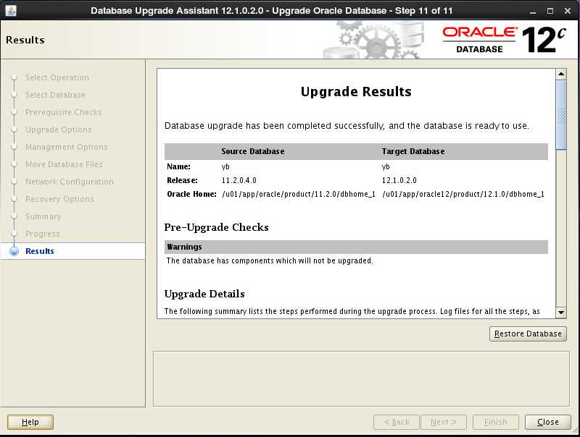Select the Select Operation step

[57, 77]
